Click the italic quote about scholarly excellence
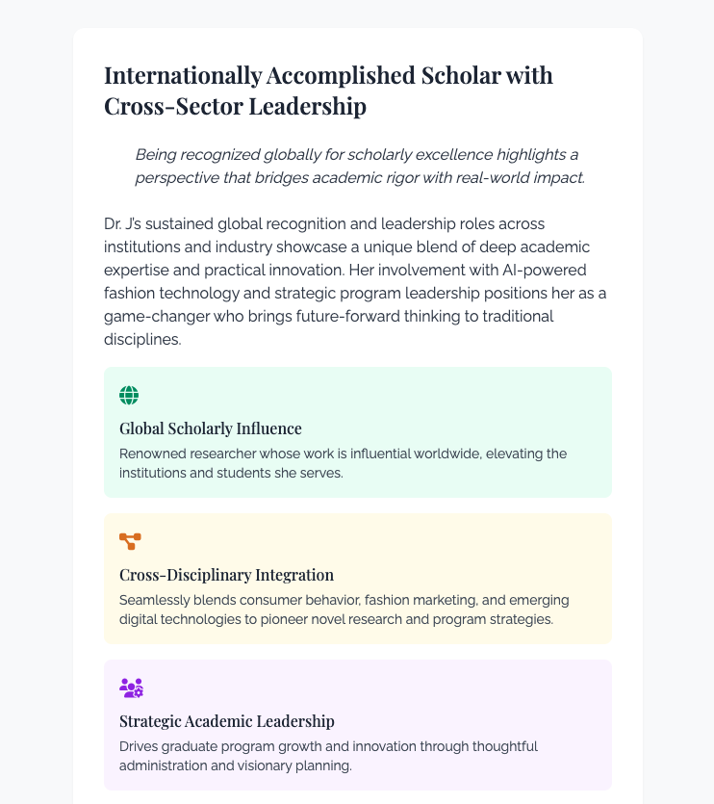 coord(360,166)
